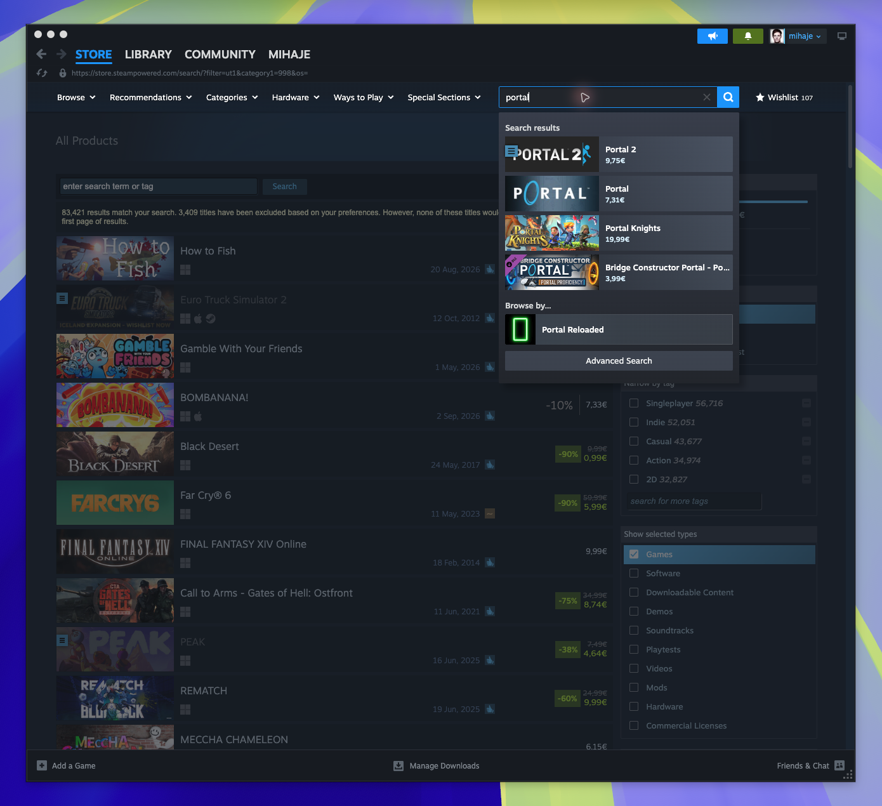Click Steam icon for Euro Truck Simulator 2
882x806 pixels.
211,319
